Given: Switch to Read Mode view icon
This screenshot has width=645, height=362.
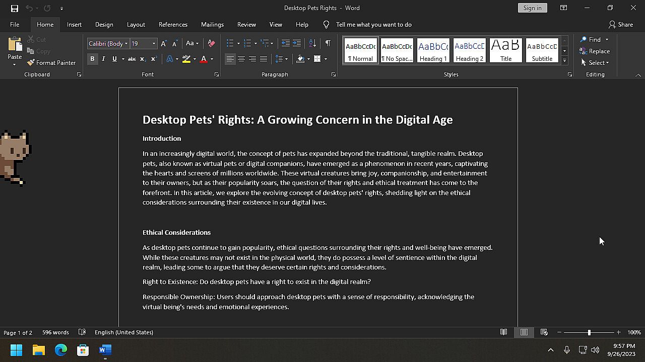Looking at the screenshot, I should (x=503, y=332).
